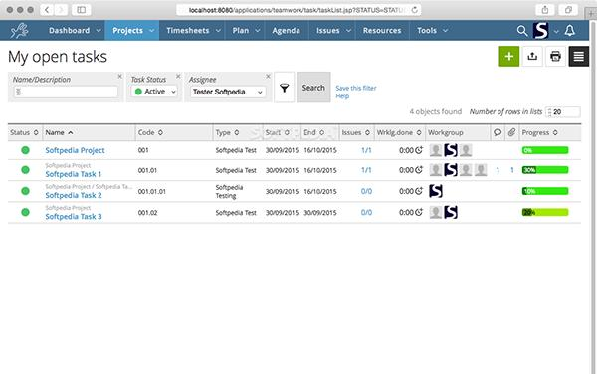Open the Softpedia user avatar menu

click(x=540, y=31)
